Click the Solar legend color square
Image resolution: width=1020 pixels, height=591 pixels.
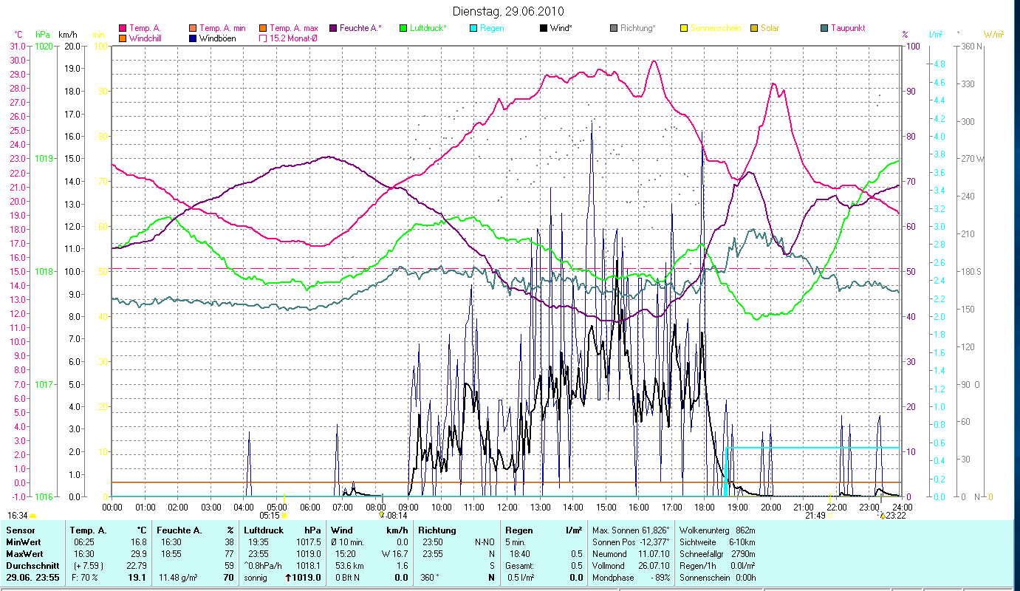[x=754, y=29]
